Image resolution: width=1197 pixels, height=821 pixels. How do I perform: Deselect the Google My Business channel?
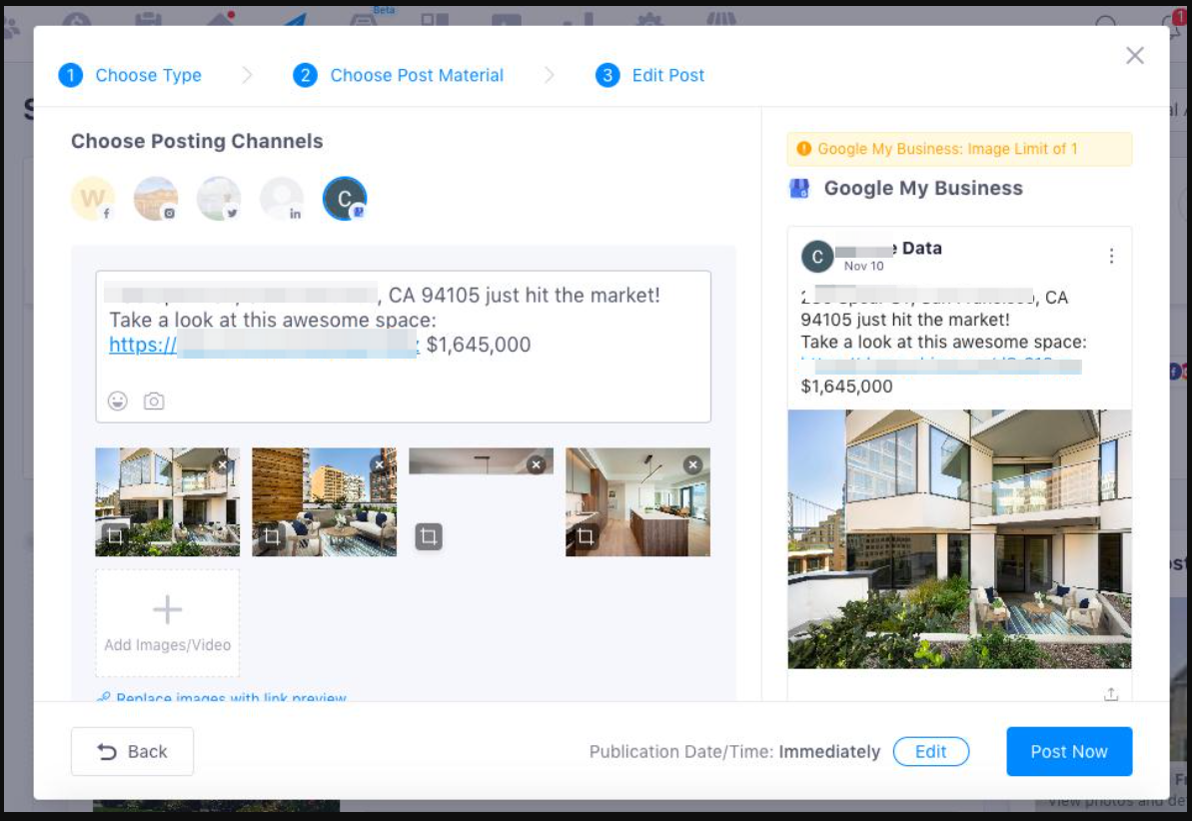pyautogui.click(x=345, y=199)
